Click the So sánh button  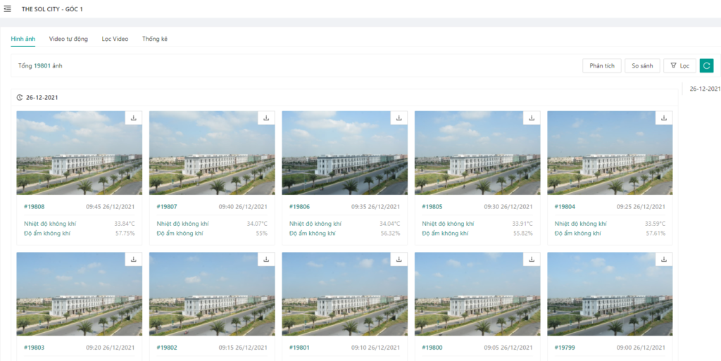[x=642, y=65]
